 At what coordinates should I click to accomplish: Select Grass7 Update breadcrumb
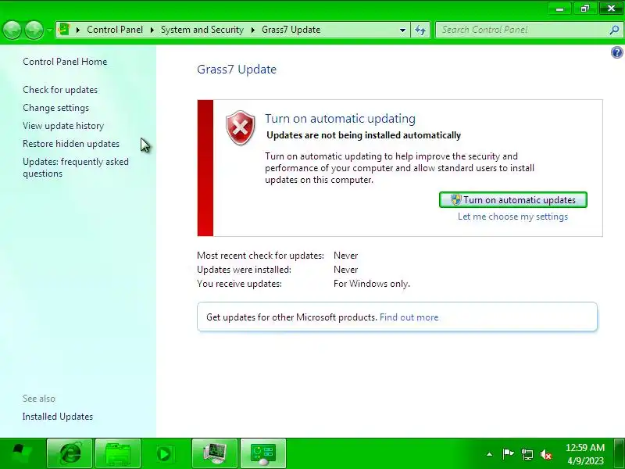[291, 30]
